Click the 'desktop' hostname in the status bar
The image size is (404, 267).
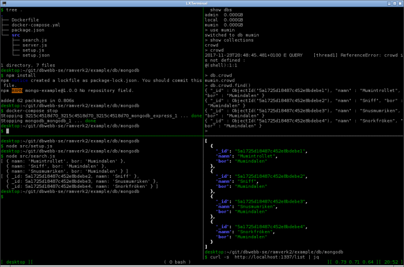coord(16,262)
